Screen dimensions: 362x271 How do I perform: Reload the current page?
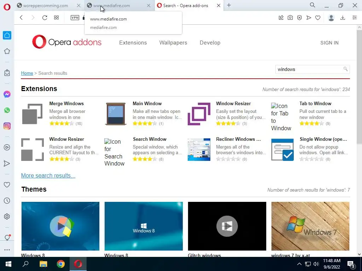pos(45,18)
